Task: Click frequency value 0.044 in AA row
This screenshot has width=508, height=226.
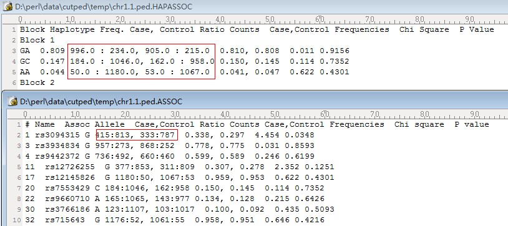Action: (52, 72)
